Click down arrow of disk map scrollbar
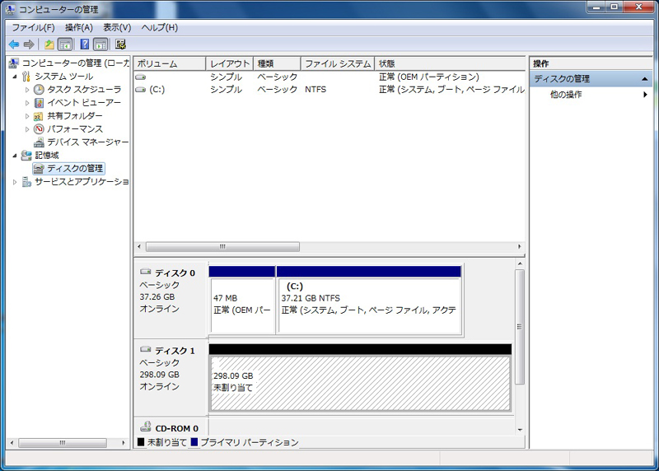Screen dimensions: 659x471 coord(520,429)
